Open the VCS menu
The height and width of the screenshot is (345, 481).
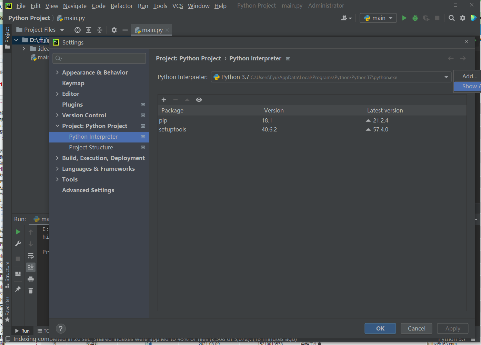[178, 6]
